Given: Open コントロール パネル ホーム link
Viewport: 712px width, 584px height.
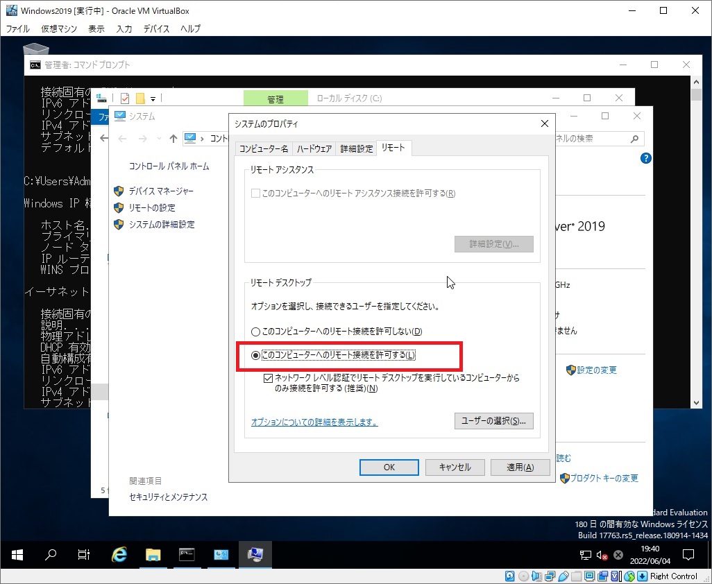Looking at the screenshot, I should 169,166.
